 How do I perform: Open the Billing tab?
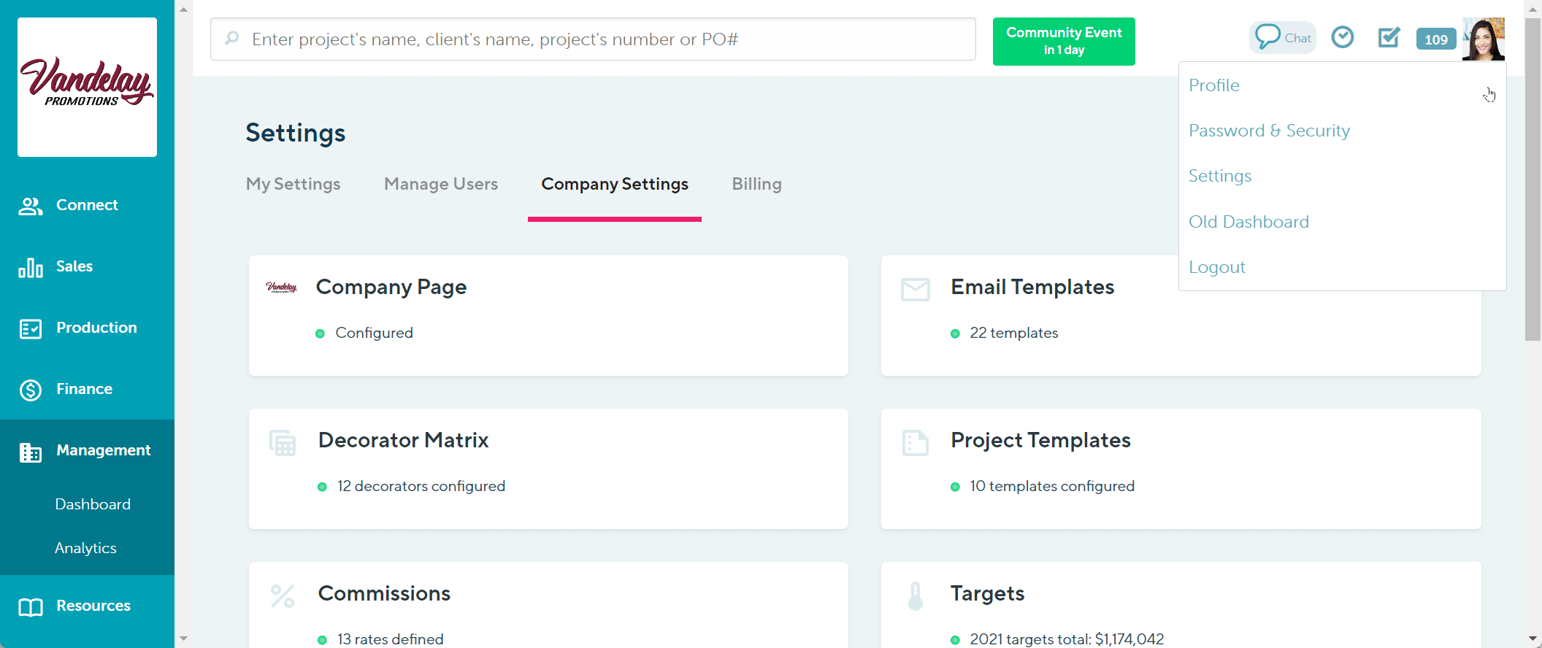coord(756,184)
